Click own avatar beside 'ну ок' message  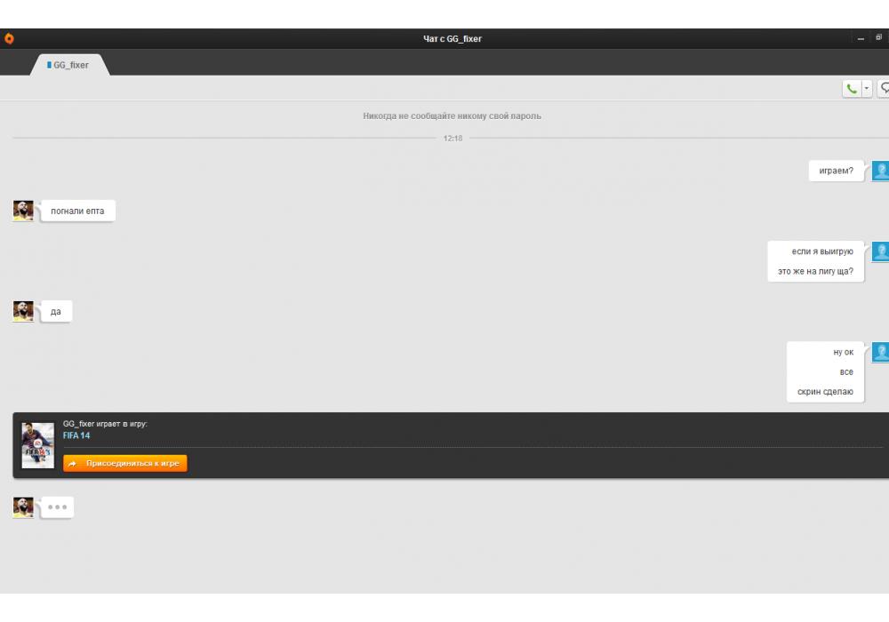(x=880, y=352)
